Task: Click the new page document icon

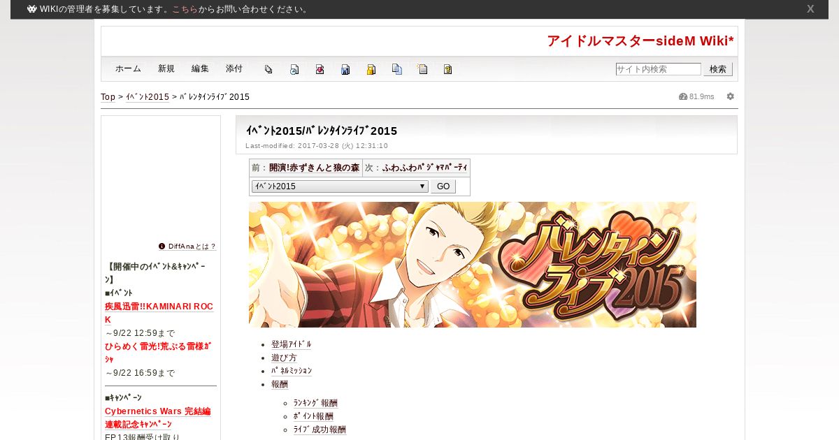Action: tap(422, 69)
